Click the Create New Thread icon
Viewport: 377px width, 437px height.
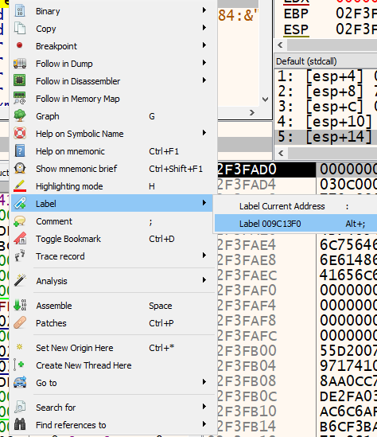(x=19, y=365)
